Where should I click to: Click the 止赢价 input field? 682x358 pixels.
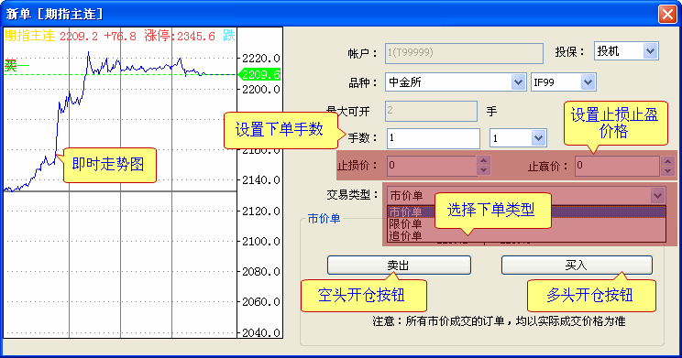coord(618,166)
